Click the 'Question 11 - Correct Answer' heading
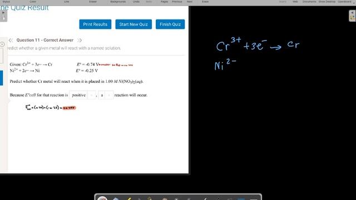 tap(44, 40)
